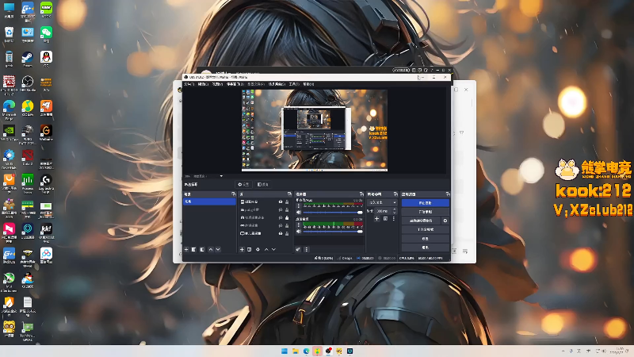
Task: Toggle the lock on the first source
Action: (x=287, y=202)
